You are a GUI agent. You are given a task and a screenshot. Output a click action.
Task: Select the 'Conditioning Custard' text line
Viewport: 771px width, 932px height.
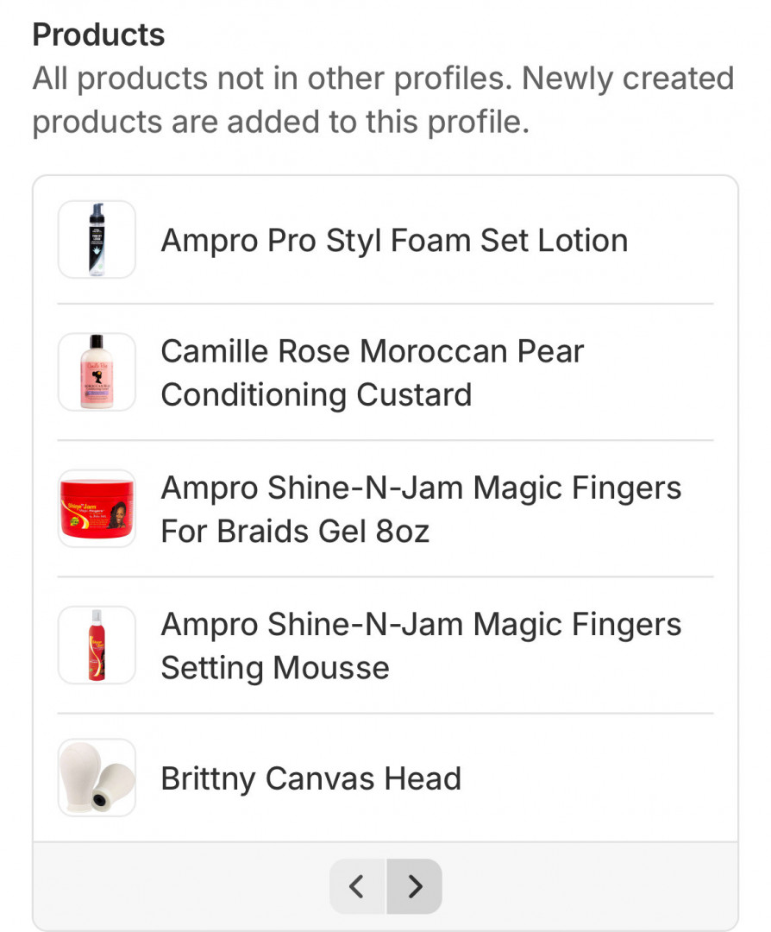pos(316,394)
